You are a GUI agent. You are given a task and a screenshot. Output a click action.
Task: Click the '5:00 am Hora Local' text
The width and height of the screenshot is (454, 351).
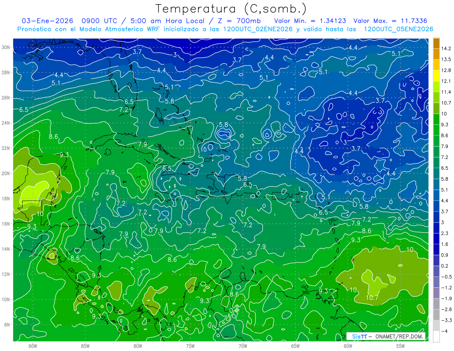[168, 21]
